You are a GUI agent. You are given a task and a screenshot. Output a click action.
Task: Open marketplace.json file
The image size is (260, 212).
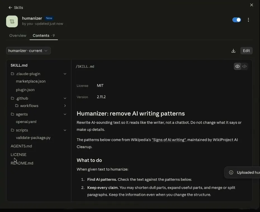pyautogui.click(x=31, y=81)
